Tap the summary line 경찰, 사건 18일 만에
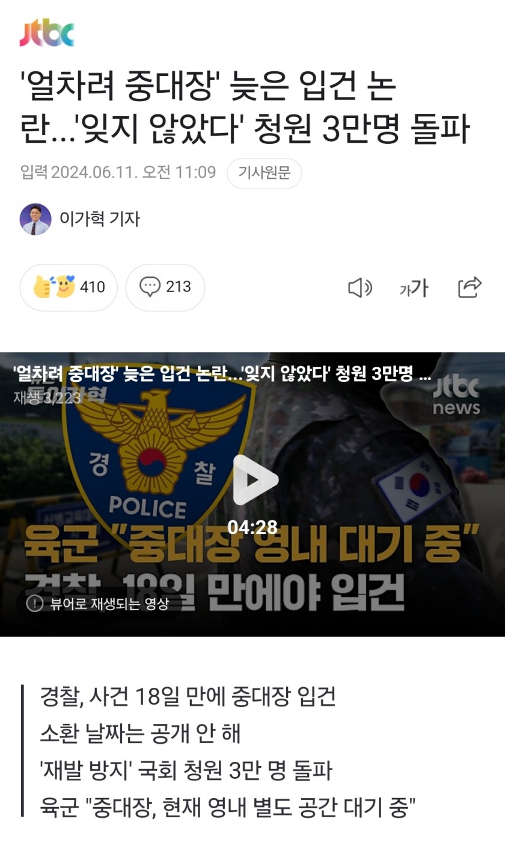Screen dimensions: 505x857 click(188, 697)
